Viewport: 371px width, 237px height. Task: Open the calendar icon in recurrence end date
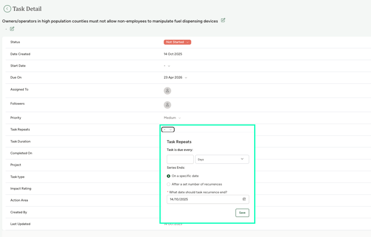pos(244,199)
